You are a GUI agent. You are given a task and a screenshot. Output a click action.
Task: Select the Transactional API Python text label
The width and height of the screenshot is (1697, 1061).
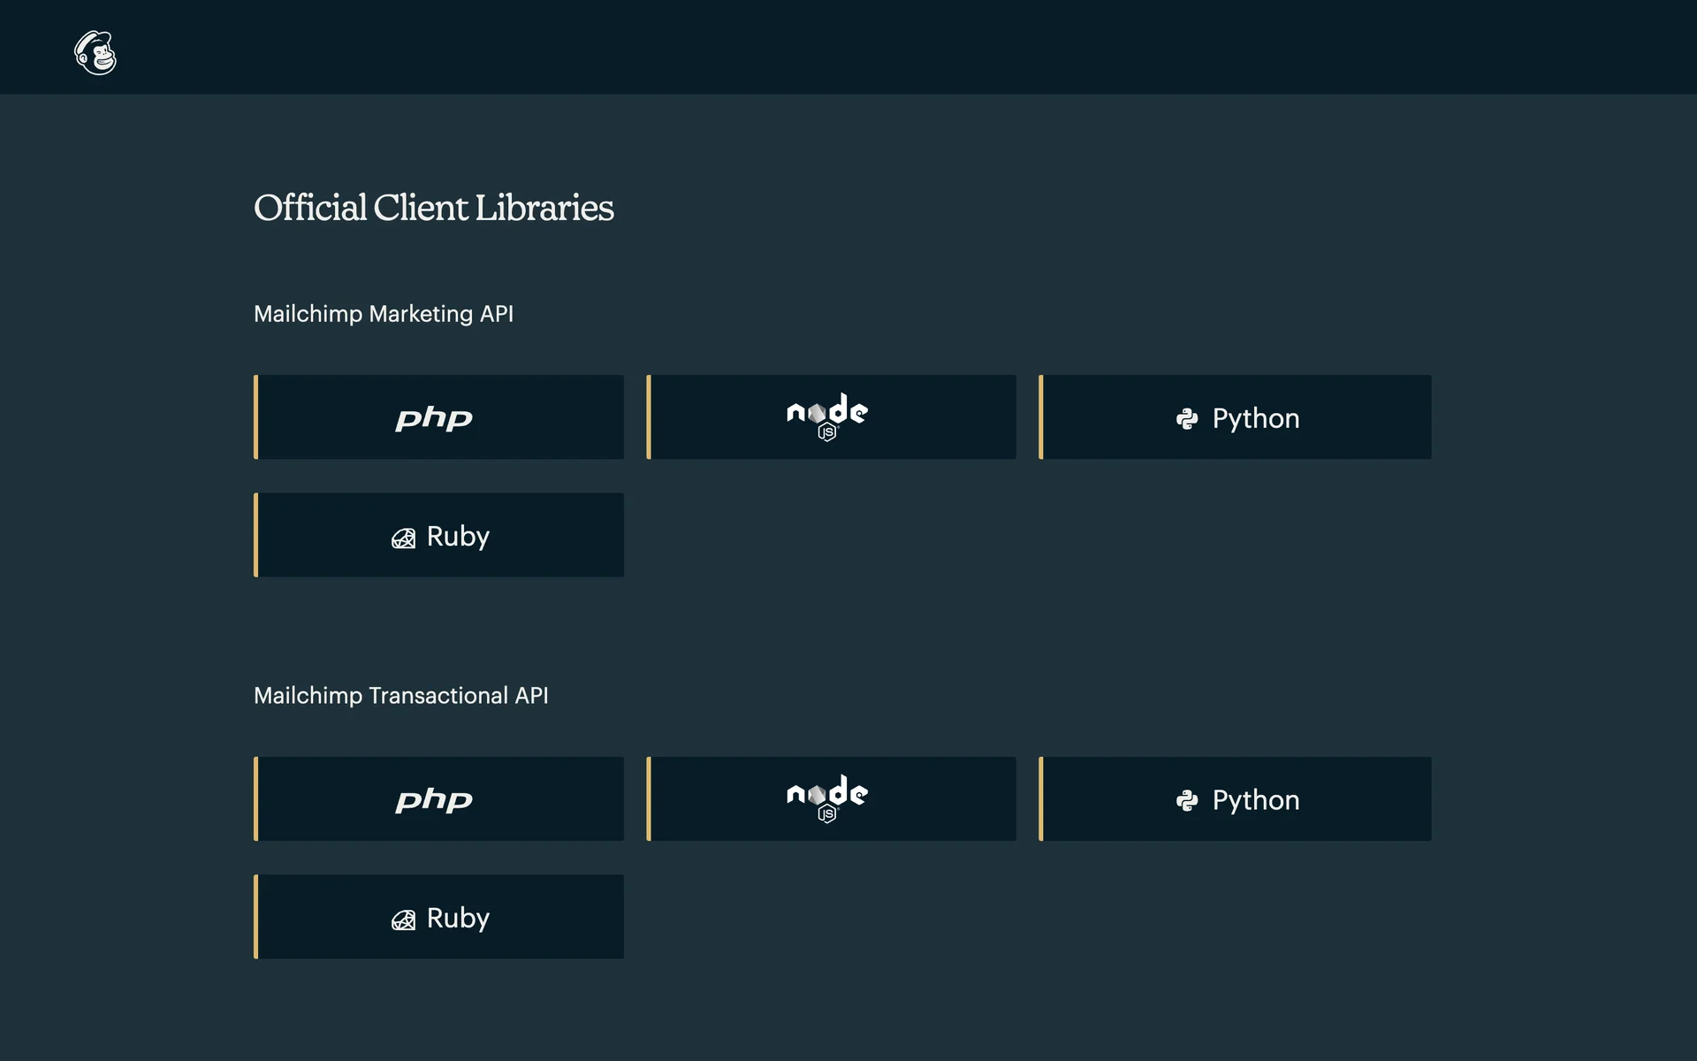pyautogui.click(x=1255, y=800)
